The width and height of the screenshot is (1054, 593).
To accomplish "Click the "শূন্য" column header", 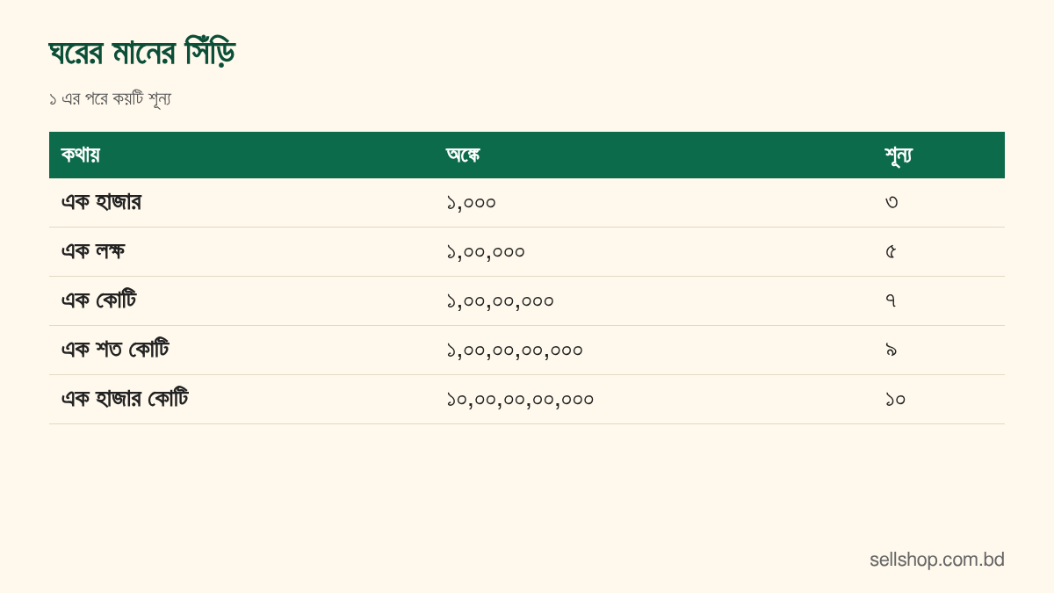I will pyautogui.click(x=899, y=155).
